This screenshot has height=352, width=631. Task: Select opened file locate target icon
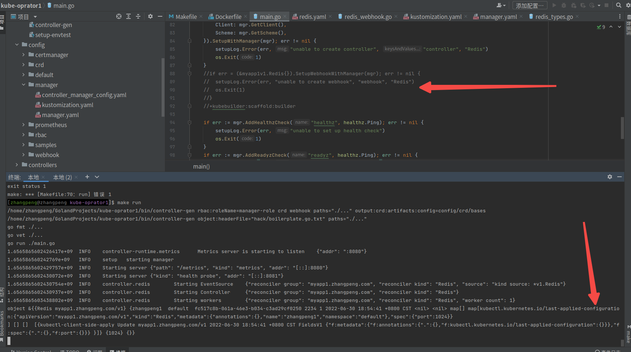pos(119,16)
